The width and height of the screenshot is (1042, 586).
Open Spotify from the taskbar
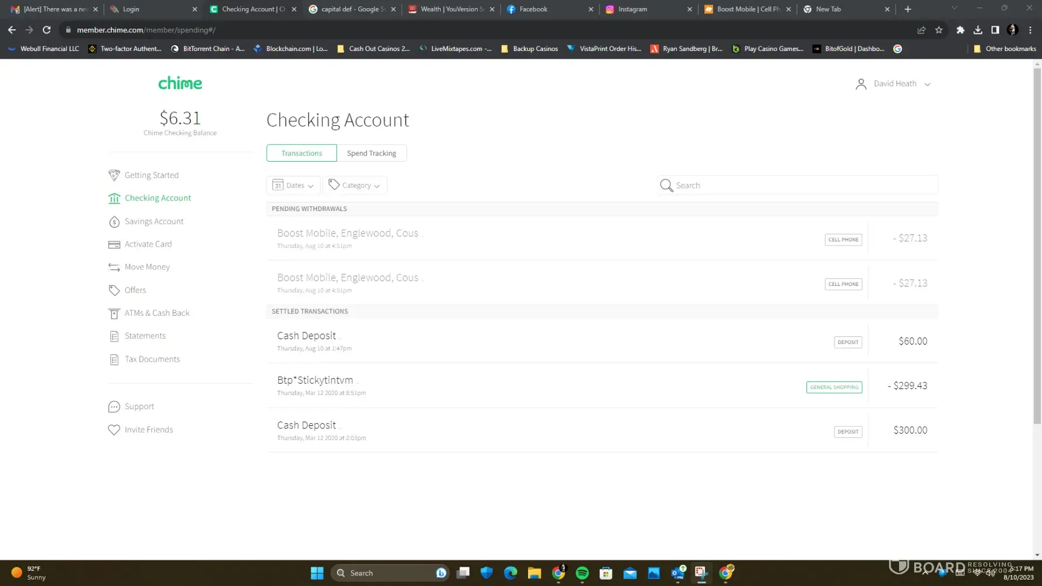coord(582,573)
